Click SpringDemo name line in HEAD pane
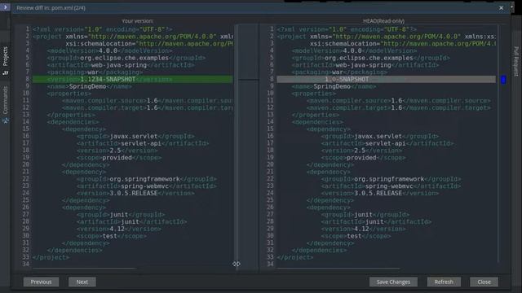 [334, 86]
